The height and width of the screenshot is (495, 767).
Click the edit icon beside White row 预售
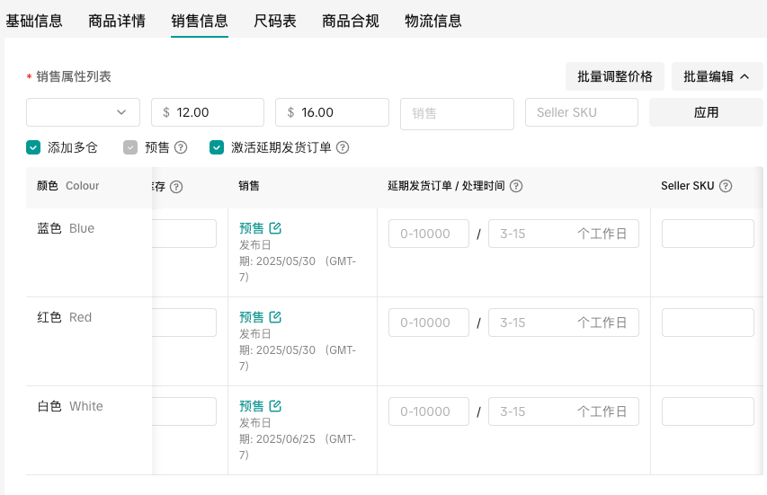point(276,406)
